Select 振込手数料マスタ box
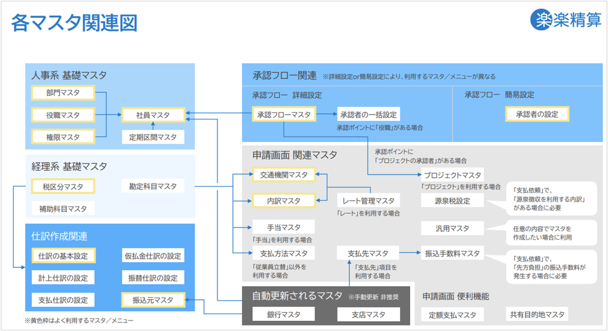Viewport: 608px width, 331px height. pos(452,254)
